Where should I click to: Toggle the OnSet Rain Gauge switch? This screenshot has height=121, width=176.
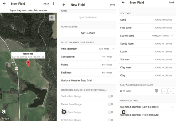(111, 120)
